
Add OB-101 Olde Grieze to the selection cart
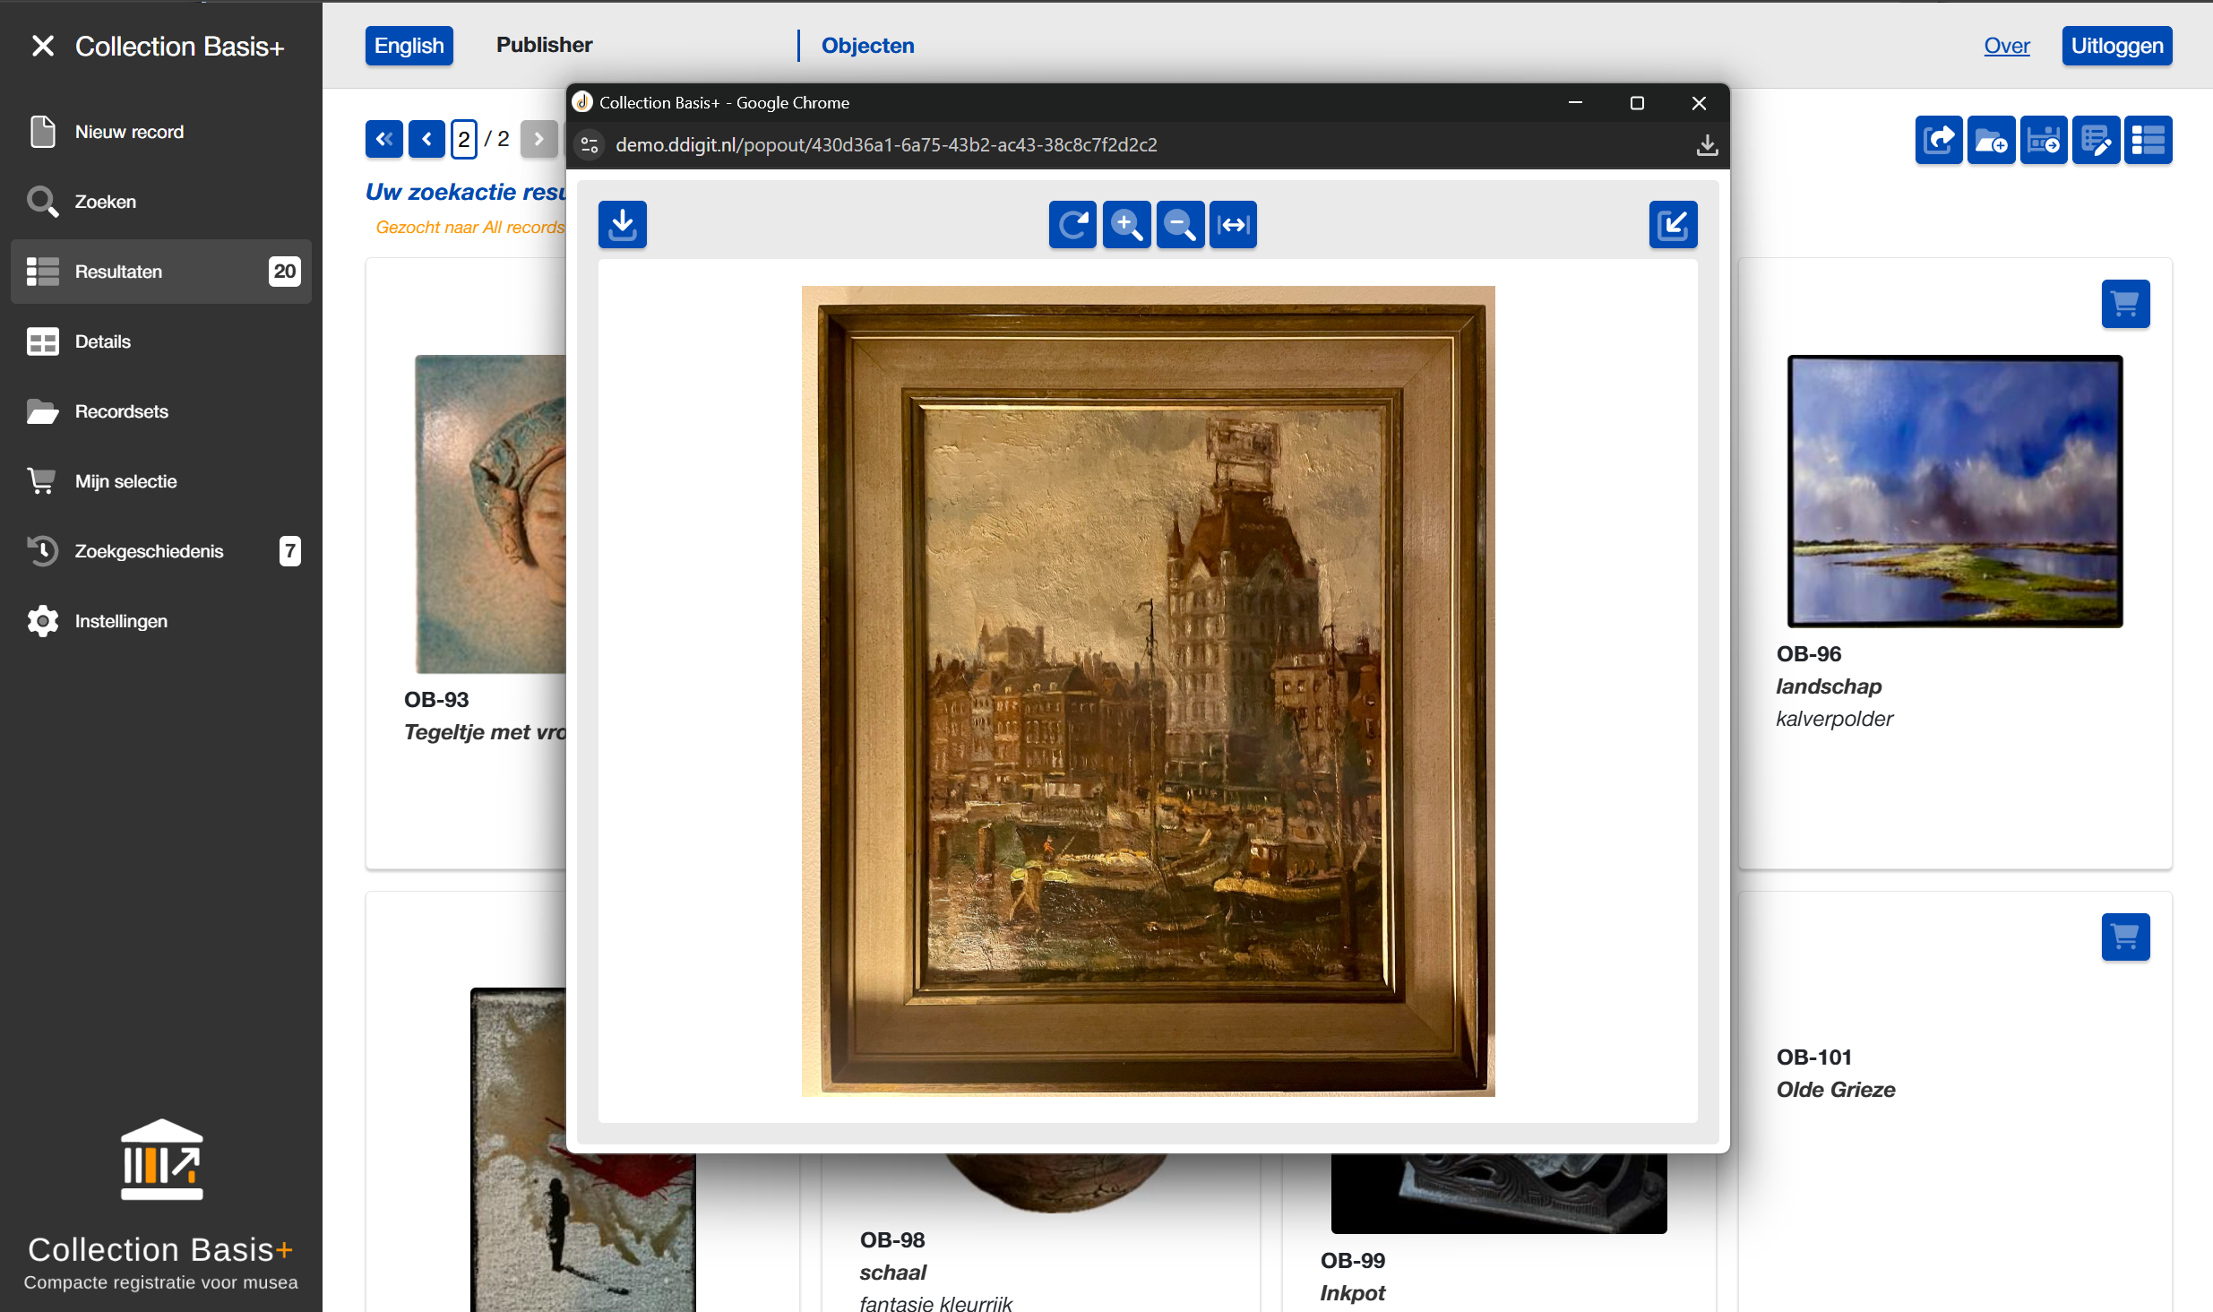(2125, 937)
